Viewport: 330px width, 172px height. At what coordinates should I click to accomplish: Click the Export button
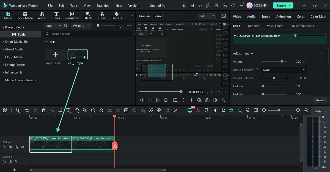[x=283, y=5]
